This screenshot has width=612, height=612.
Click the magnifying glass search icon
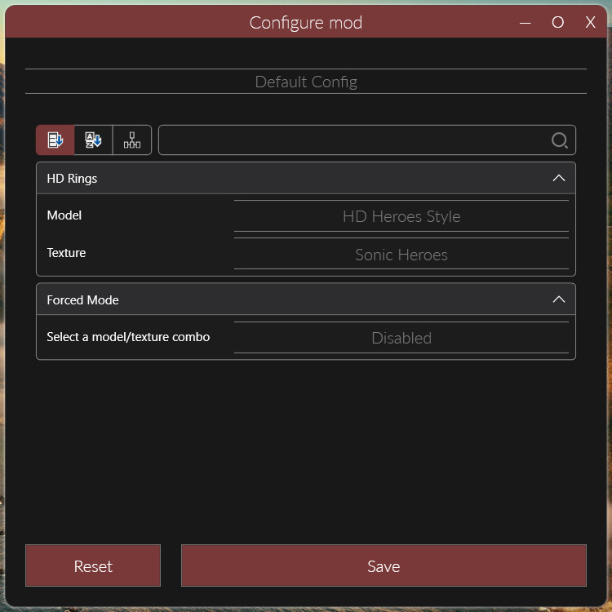[x=559, y=140]
